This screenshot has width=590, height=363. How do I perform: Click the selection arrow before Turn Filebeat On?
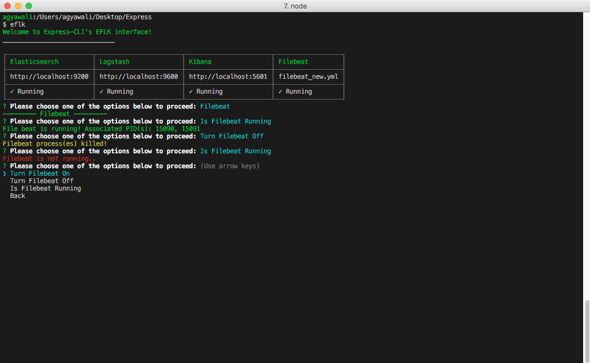click(x=4, y=174)
